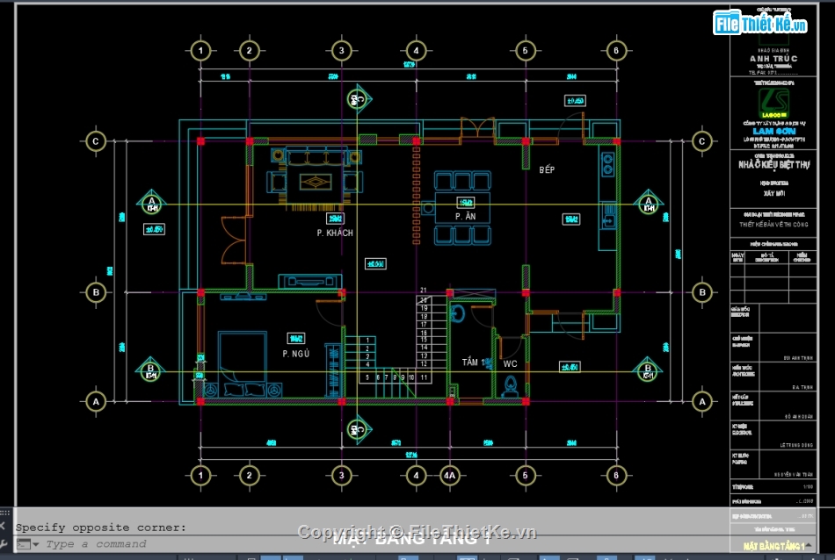Select the LAM SƠN company name

coord(774,132)
